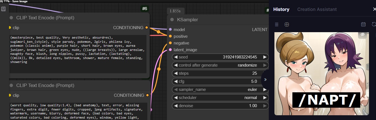This screenshot has height=120, width=376.
Task: Click the seed value 319241983224545
Action: 240,57
